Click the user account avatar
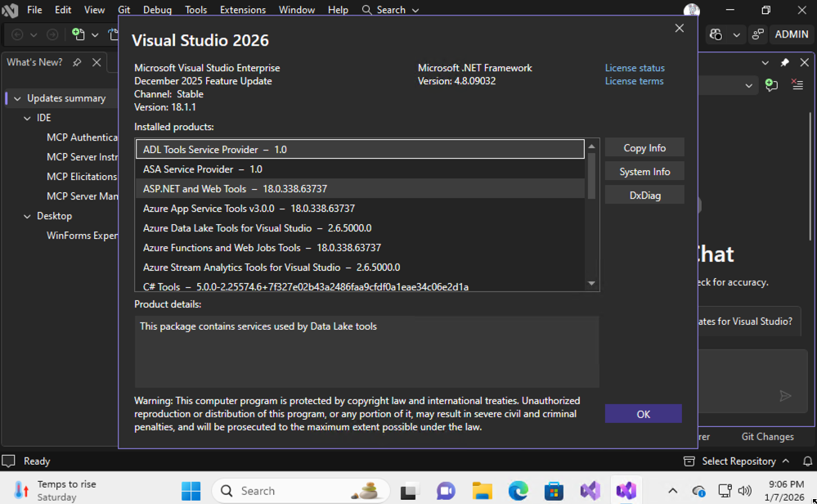The width and height of the screenshot is (817, 504). click(692, 11)
